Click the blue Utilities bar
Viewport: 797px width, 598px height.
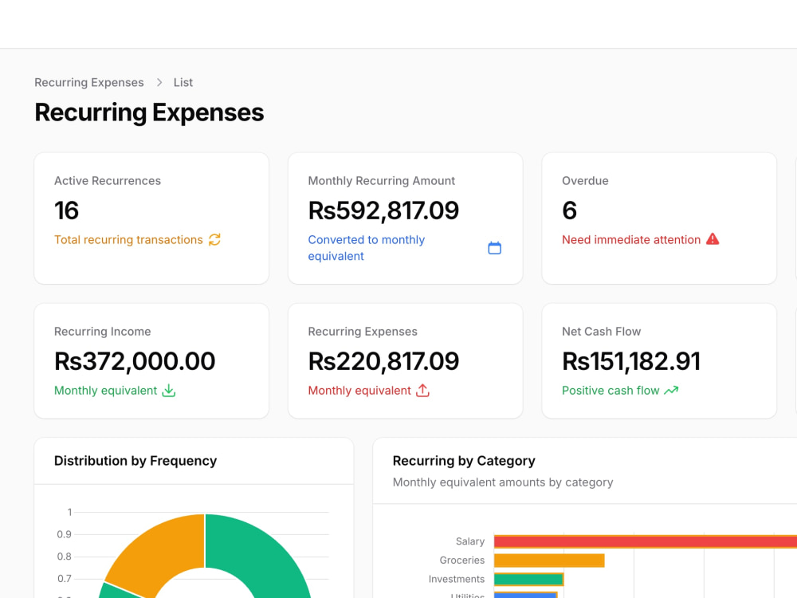(525, 595)
